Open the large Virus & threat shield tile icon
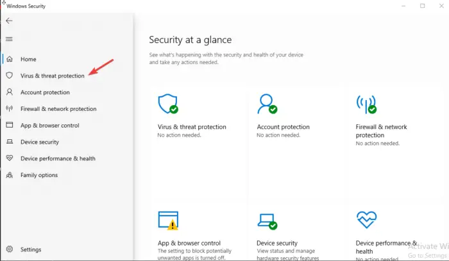This screenshot has height=261, width=449. (168, 104)
